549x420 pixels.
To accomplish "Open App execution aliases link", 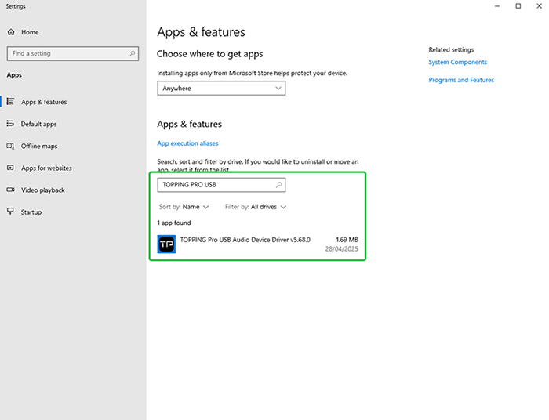I will [x=187, y=143].
